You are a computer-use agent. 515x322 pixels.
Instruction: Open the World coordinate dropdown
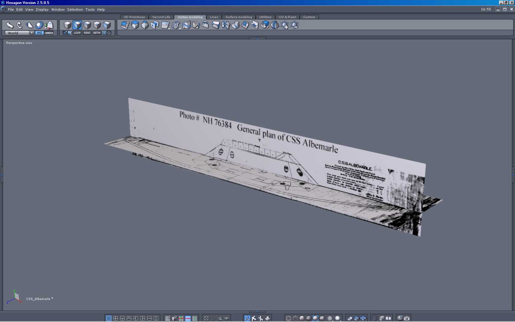(19, 33)
